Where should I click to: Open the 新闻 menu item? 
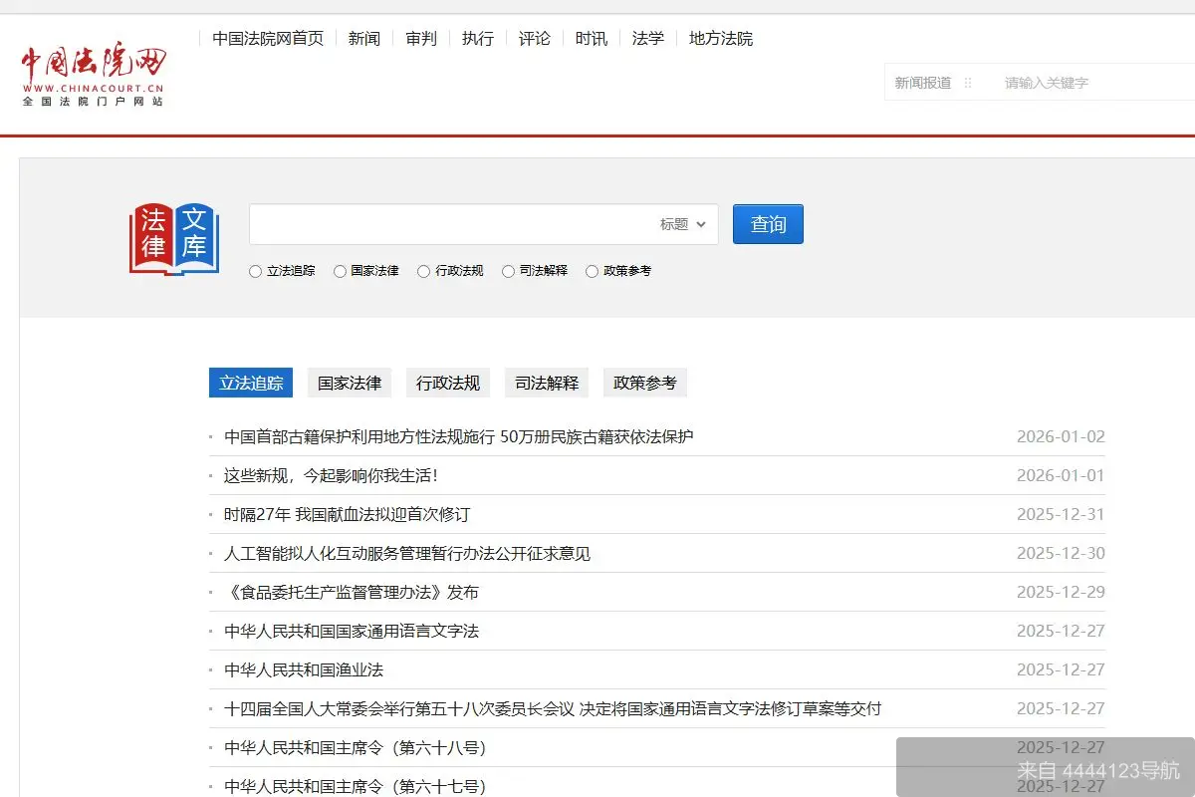(x=364, y=38)
